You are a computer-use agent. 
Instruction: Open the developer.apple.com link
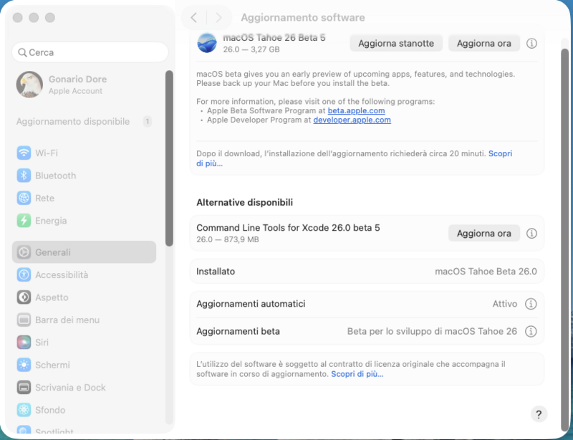[x=352, y=120]
